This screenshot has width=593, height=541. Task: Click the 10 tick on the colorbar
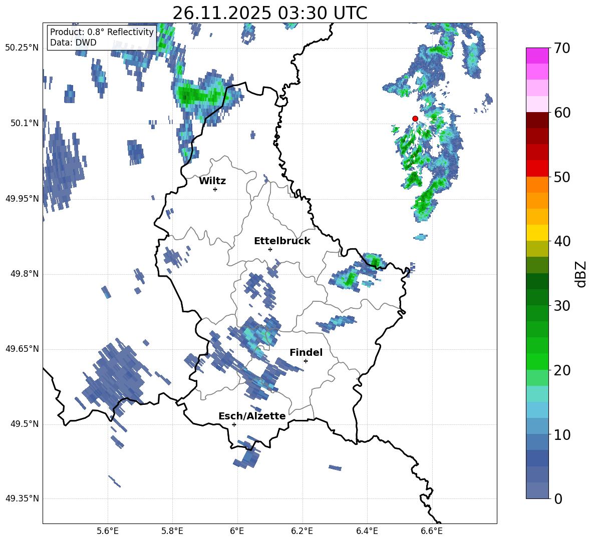[562, 435]
